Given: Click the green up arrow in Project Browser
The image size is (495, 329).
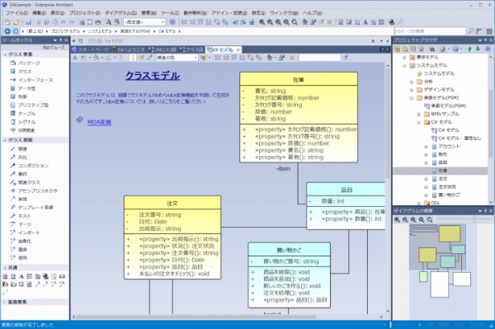Looking at the screenshot, I should (469, 49).
